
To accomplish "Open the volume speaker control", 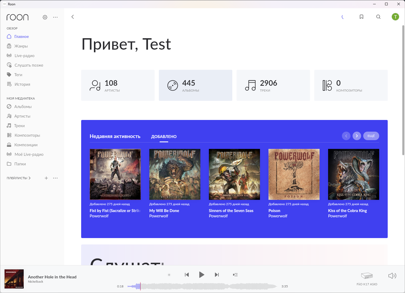I will (x=392, y=276).
